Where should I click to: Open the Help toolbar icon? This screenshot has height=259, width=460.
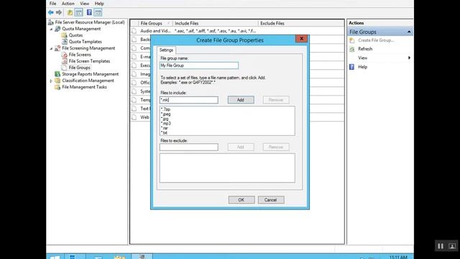pyautogui.click(x=89, y=12)
